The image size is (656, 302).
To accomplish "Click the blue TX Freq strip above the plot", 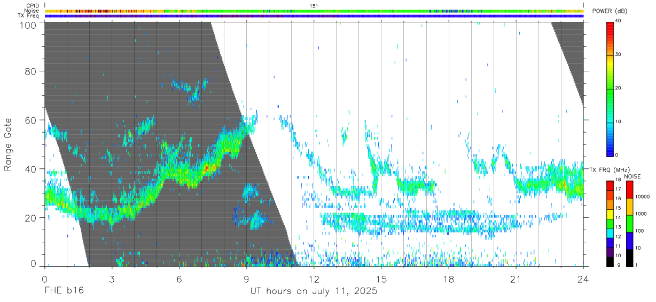I will (x=314, y=16).
